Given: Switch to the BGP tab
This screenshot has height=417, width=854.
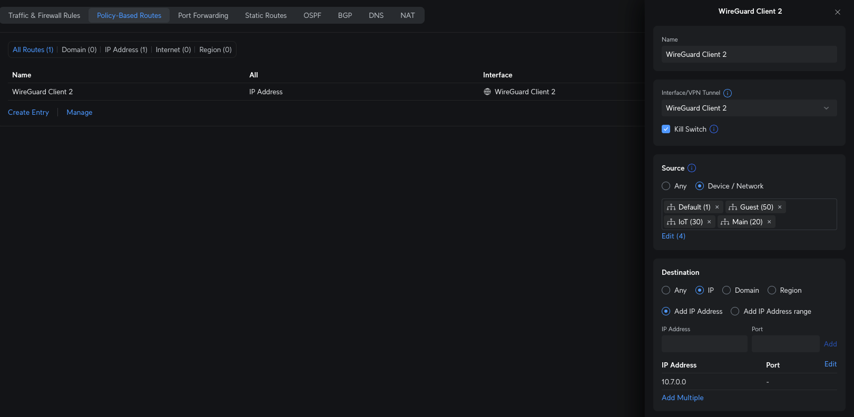Looking at the screenshot, I should pos(345,15).
